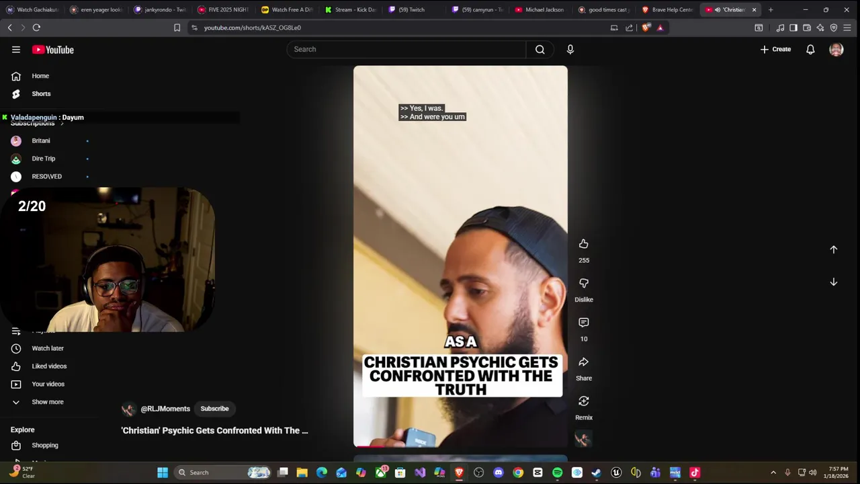This screenshot has height=484, width=860.
Task: Open Dire Trip subscription channel
Action: tap(43, 159)
